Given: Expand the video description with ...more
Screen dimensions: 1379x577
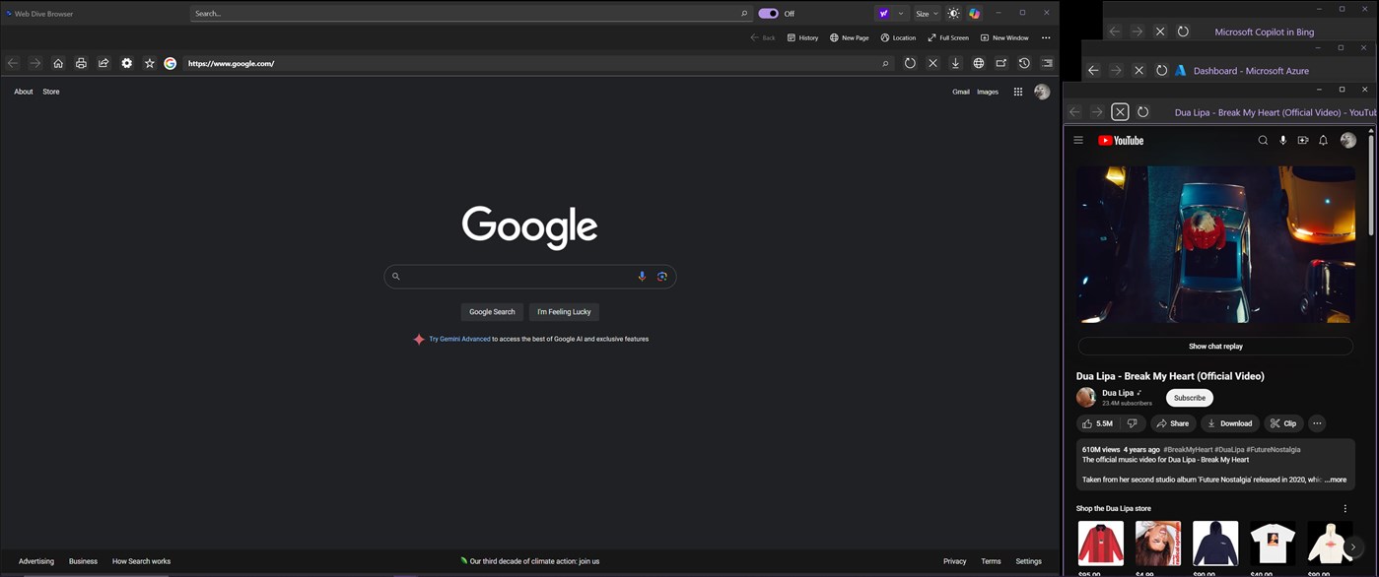Looking at the screenshot, I should pos(1335,480).
